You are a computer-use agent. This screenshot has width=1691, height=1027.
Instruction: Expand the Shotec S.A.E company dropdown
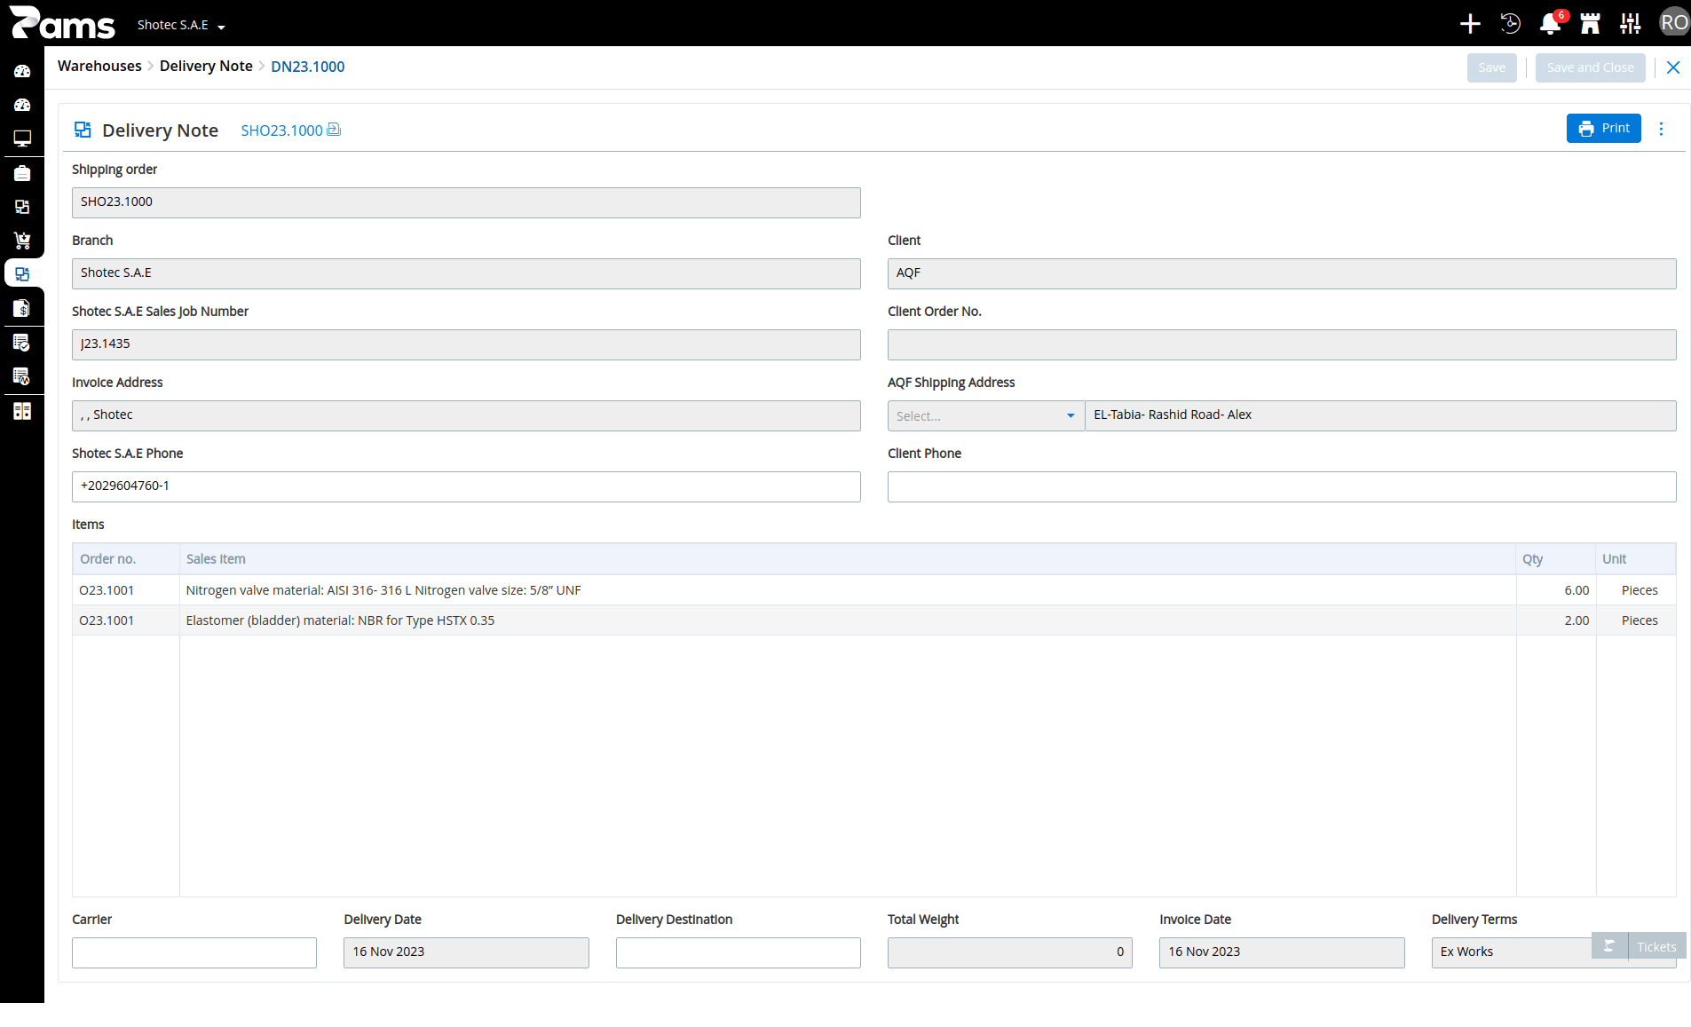(181, 25)
